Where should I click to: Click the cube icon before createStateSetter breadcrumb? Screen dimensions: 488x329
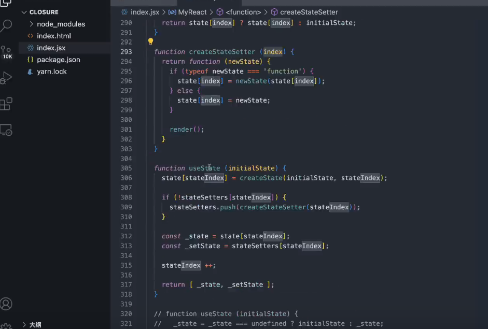click(274, 12)
